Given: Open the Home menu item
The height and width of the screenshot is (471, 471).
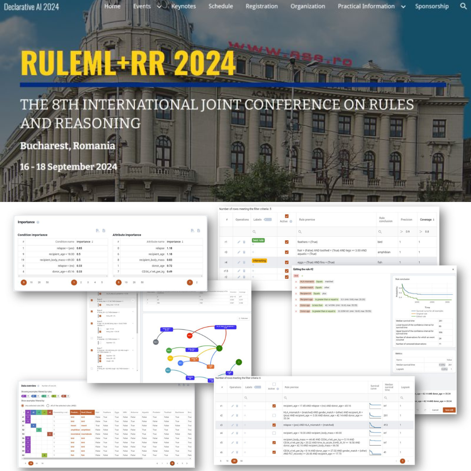Looking at the screenshot, I should [113, 6].
